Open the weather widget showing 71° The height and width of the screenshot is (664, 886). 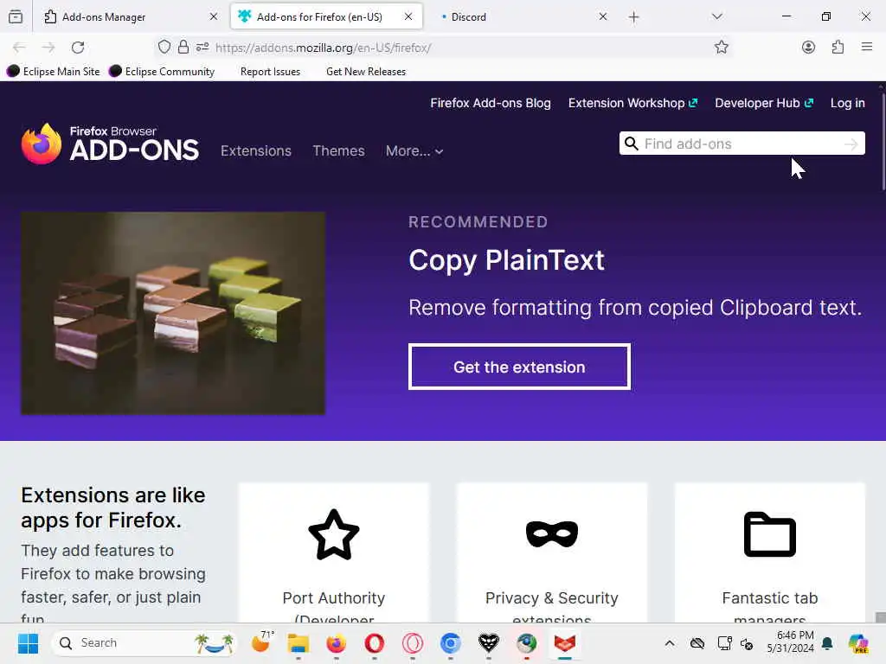(x=261, y=642)
